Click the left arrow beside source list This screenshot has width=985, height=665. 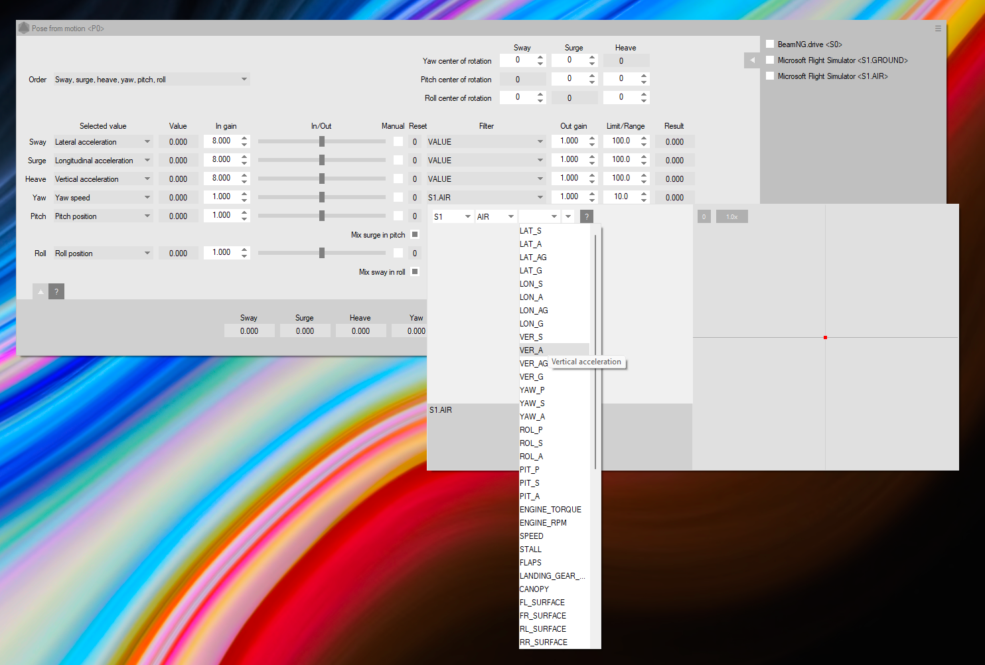(x=752, y=60)
